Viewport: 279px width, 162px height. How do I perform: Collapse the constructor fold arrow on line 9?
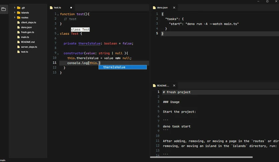click(x=58, y=54)
